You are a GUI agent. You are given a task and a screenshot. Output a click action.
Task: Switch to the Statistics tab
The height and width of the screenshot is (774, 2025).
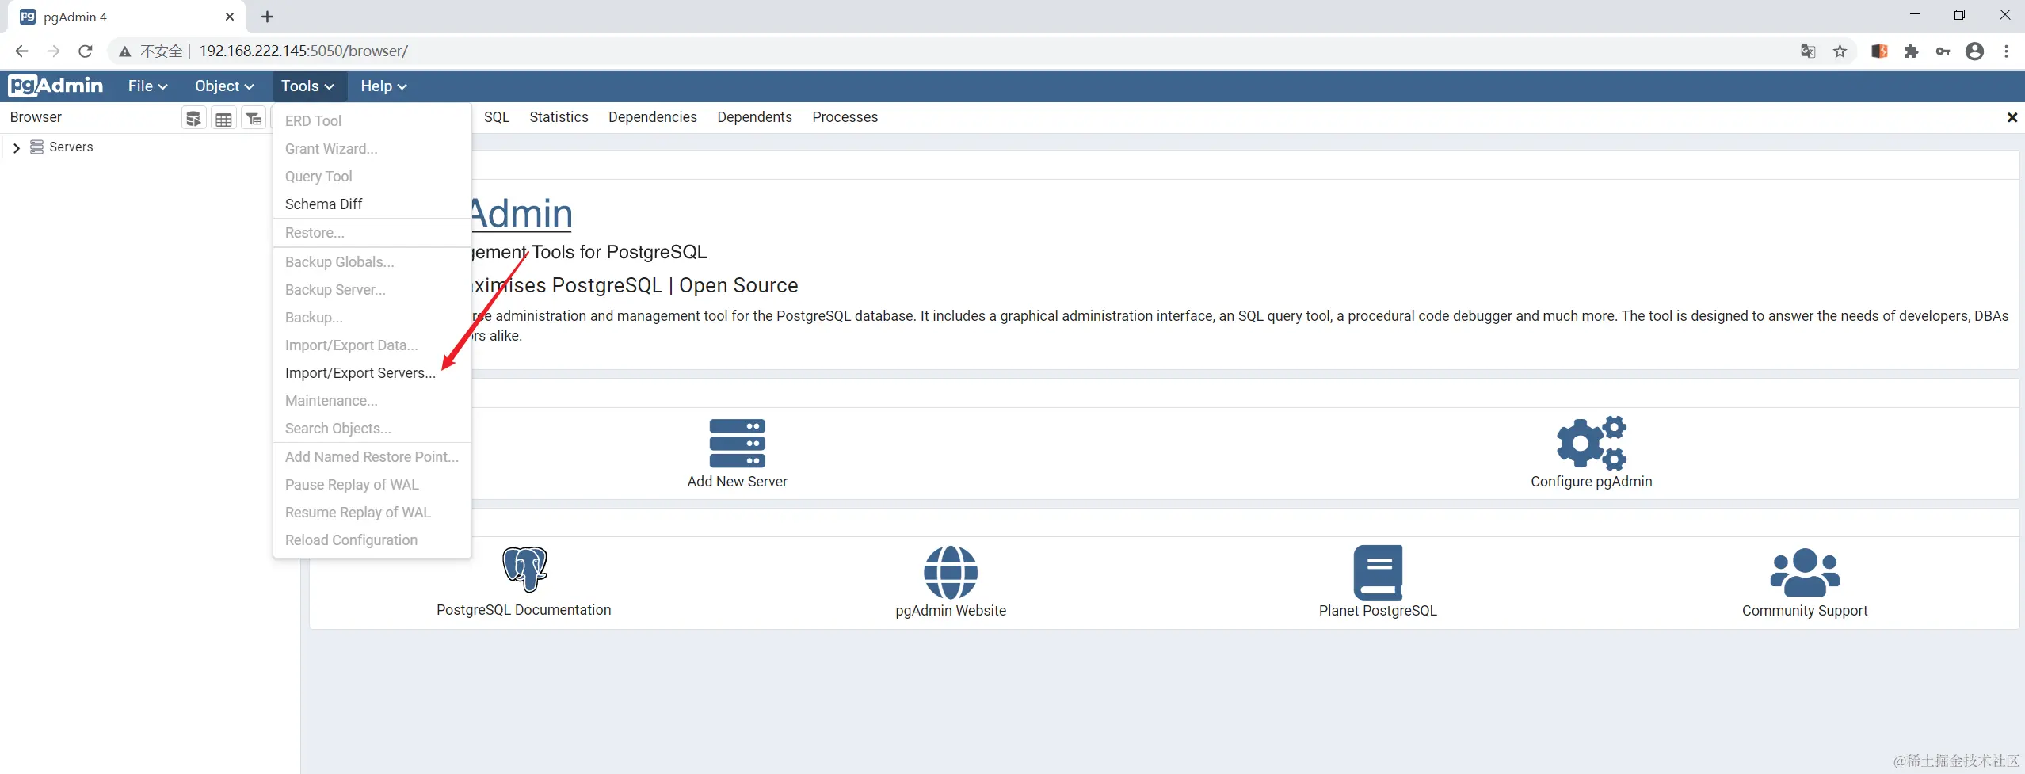[x=559, y=117]
